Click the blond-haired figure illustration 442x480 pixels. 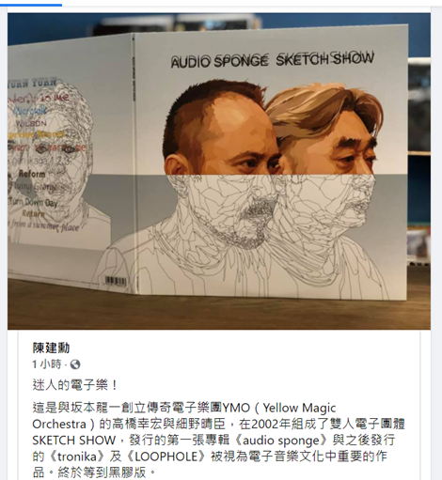point(326,176)
